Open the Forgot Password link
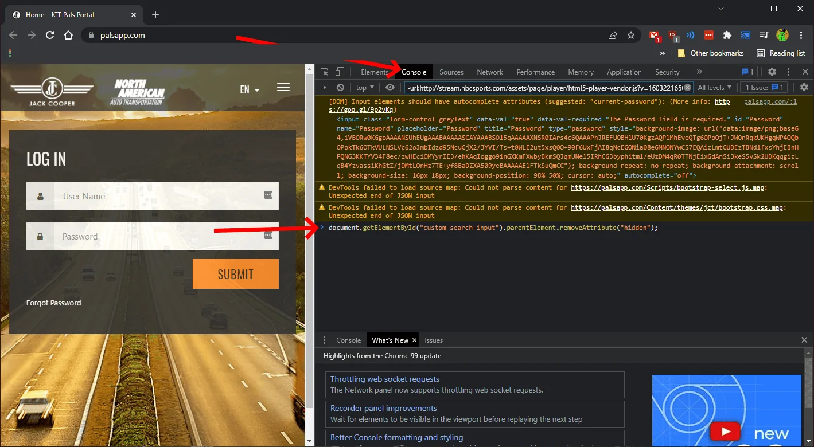 pos(53,303)
